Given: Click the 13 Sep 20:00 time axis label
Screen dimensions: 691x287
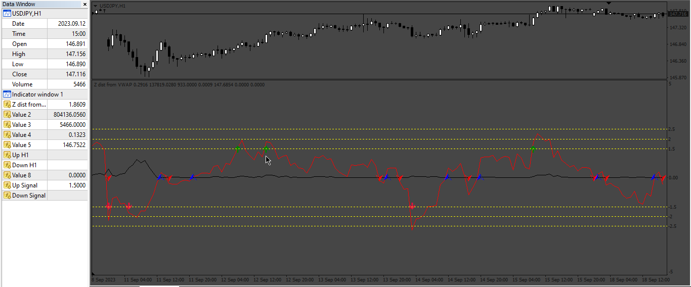Looking at the screenshot, I should tap(397, 279).
